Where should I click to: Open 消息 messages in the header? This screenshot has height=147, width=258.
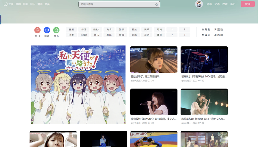tap(209, 4)
